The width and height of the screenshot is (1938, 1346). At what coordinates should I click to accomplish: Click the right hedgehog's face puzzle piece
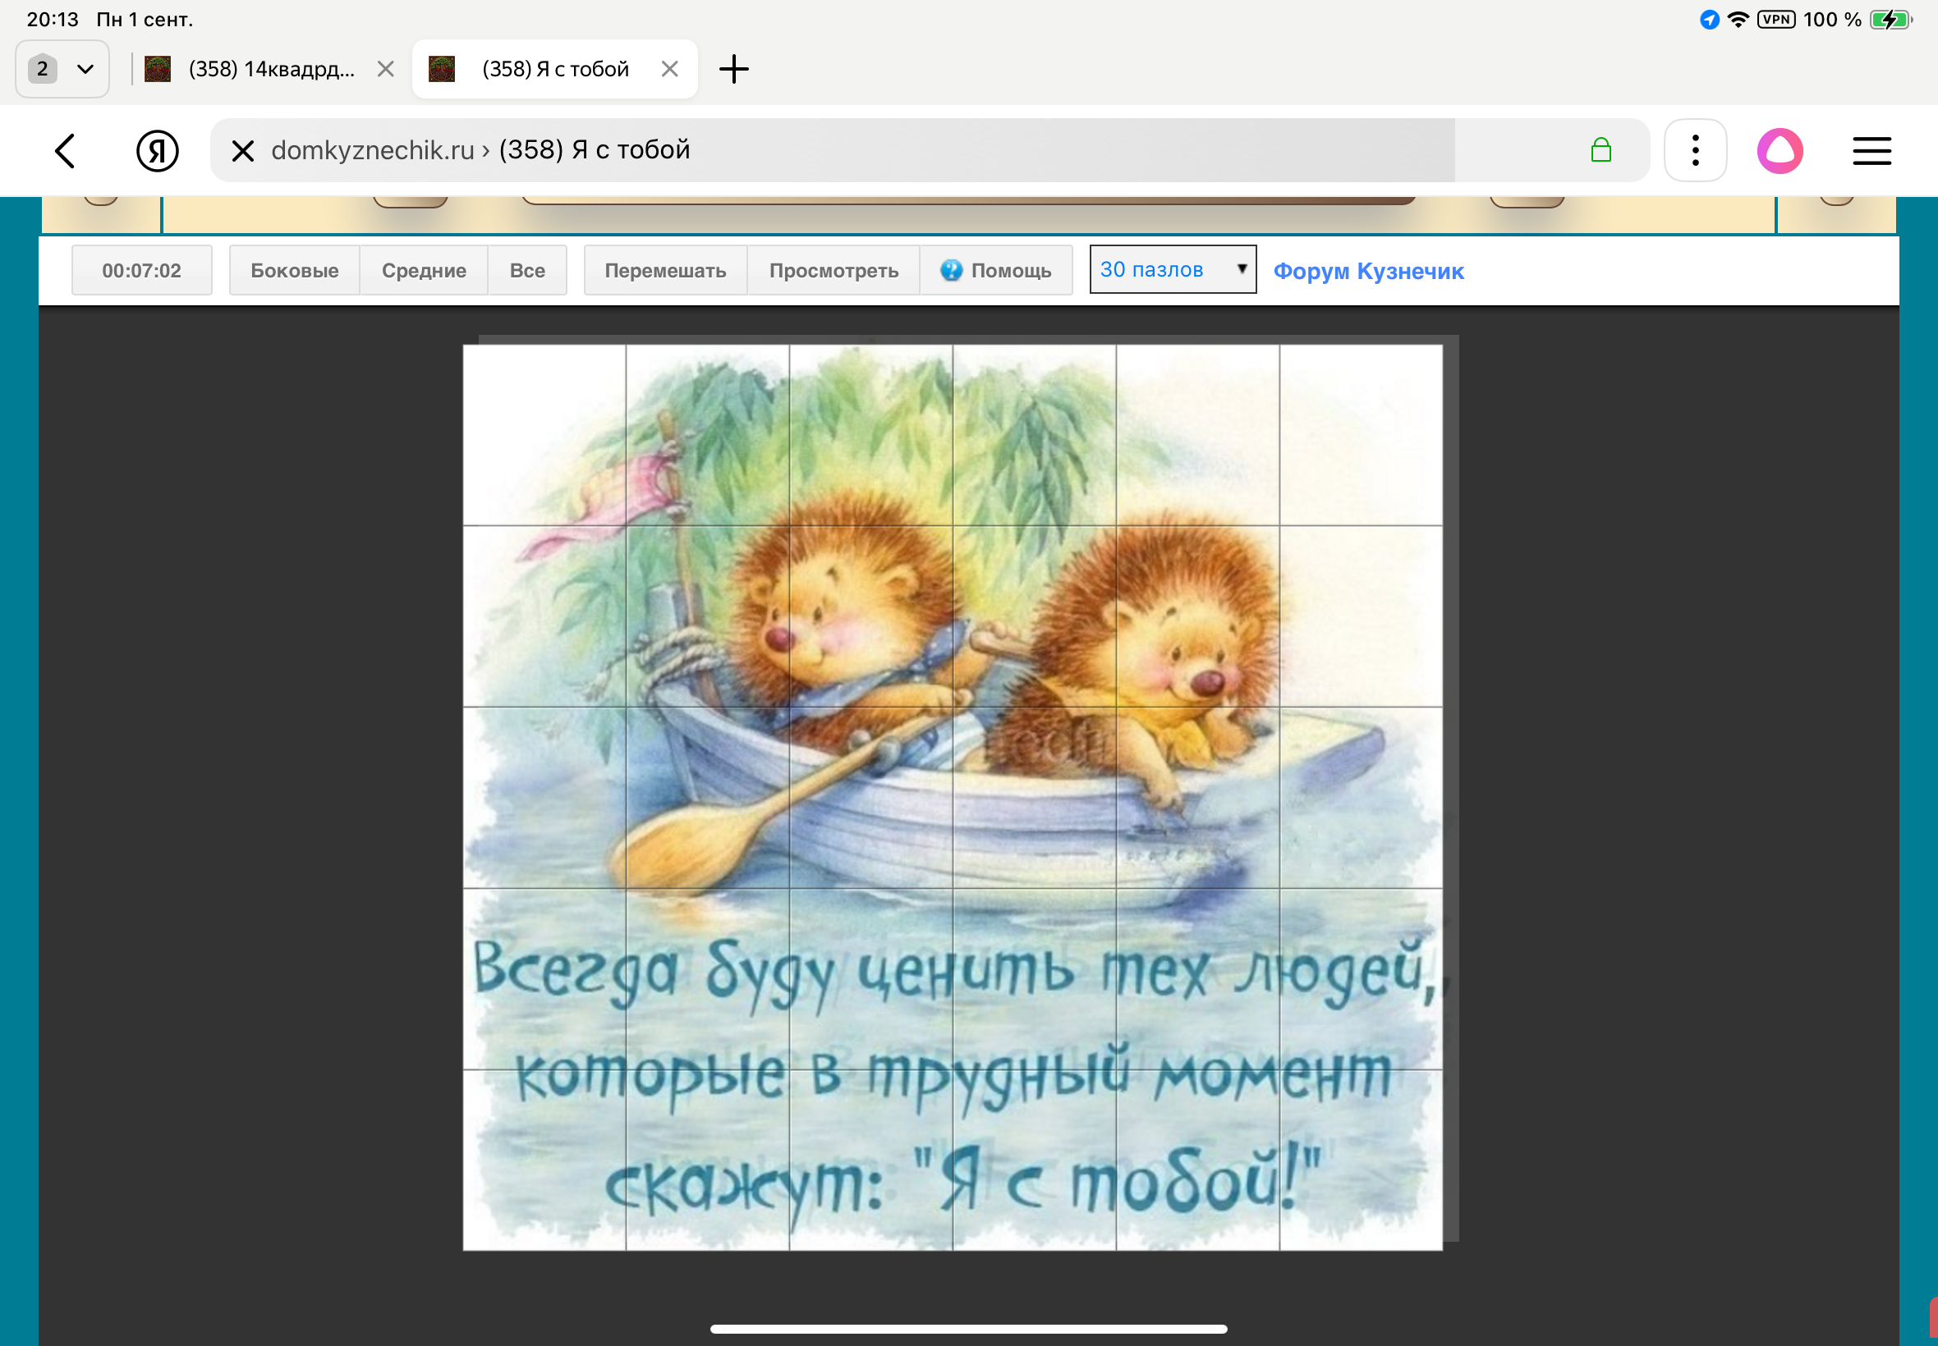[1197, 616]
